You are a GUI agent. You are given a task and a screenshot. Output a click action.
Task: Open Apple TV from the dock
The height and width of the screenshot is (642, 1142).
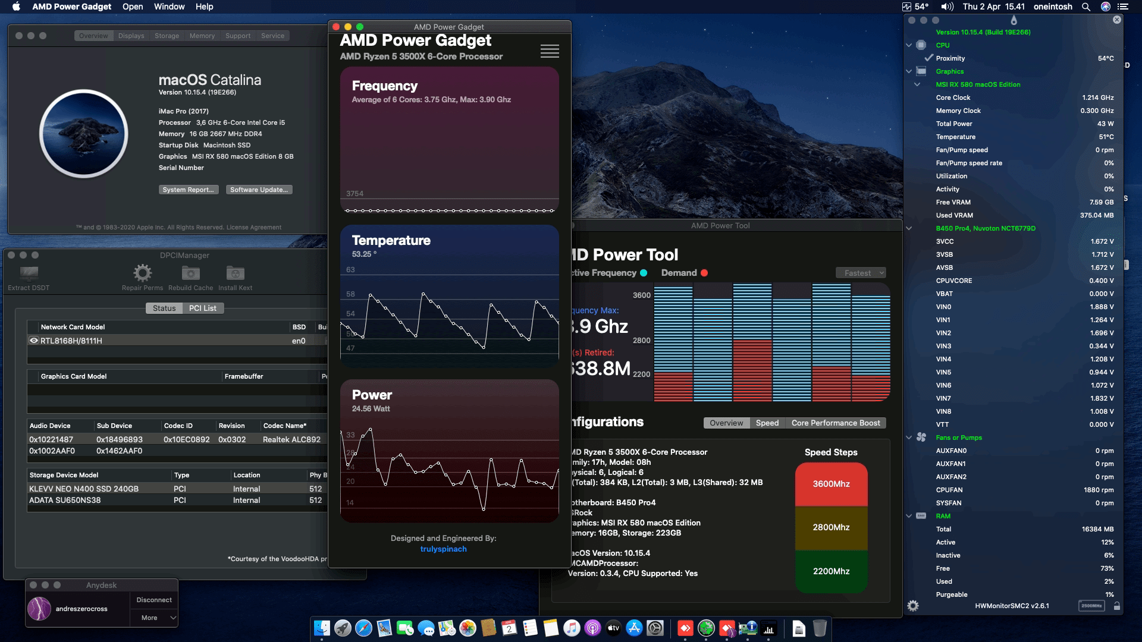coord(613,628)
